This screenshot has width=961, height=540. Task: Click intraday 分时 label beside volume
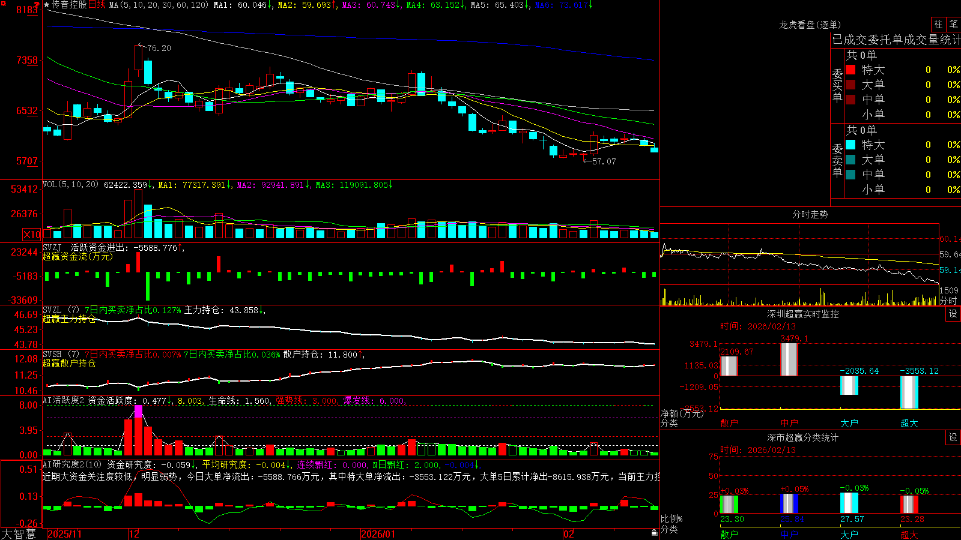point(948,301)
